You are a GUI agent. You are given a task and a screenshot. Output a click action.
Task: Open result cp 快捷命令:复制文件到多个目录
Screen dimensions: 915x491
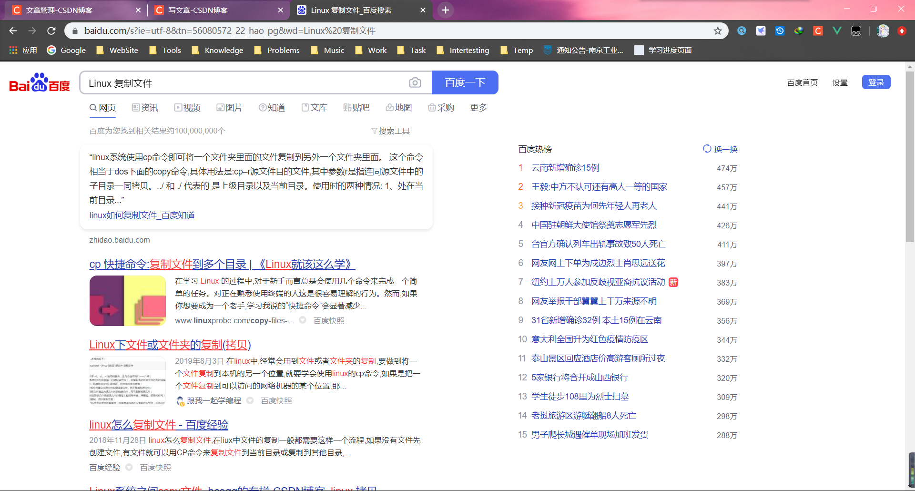(x=222, y=264)
